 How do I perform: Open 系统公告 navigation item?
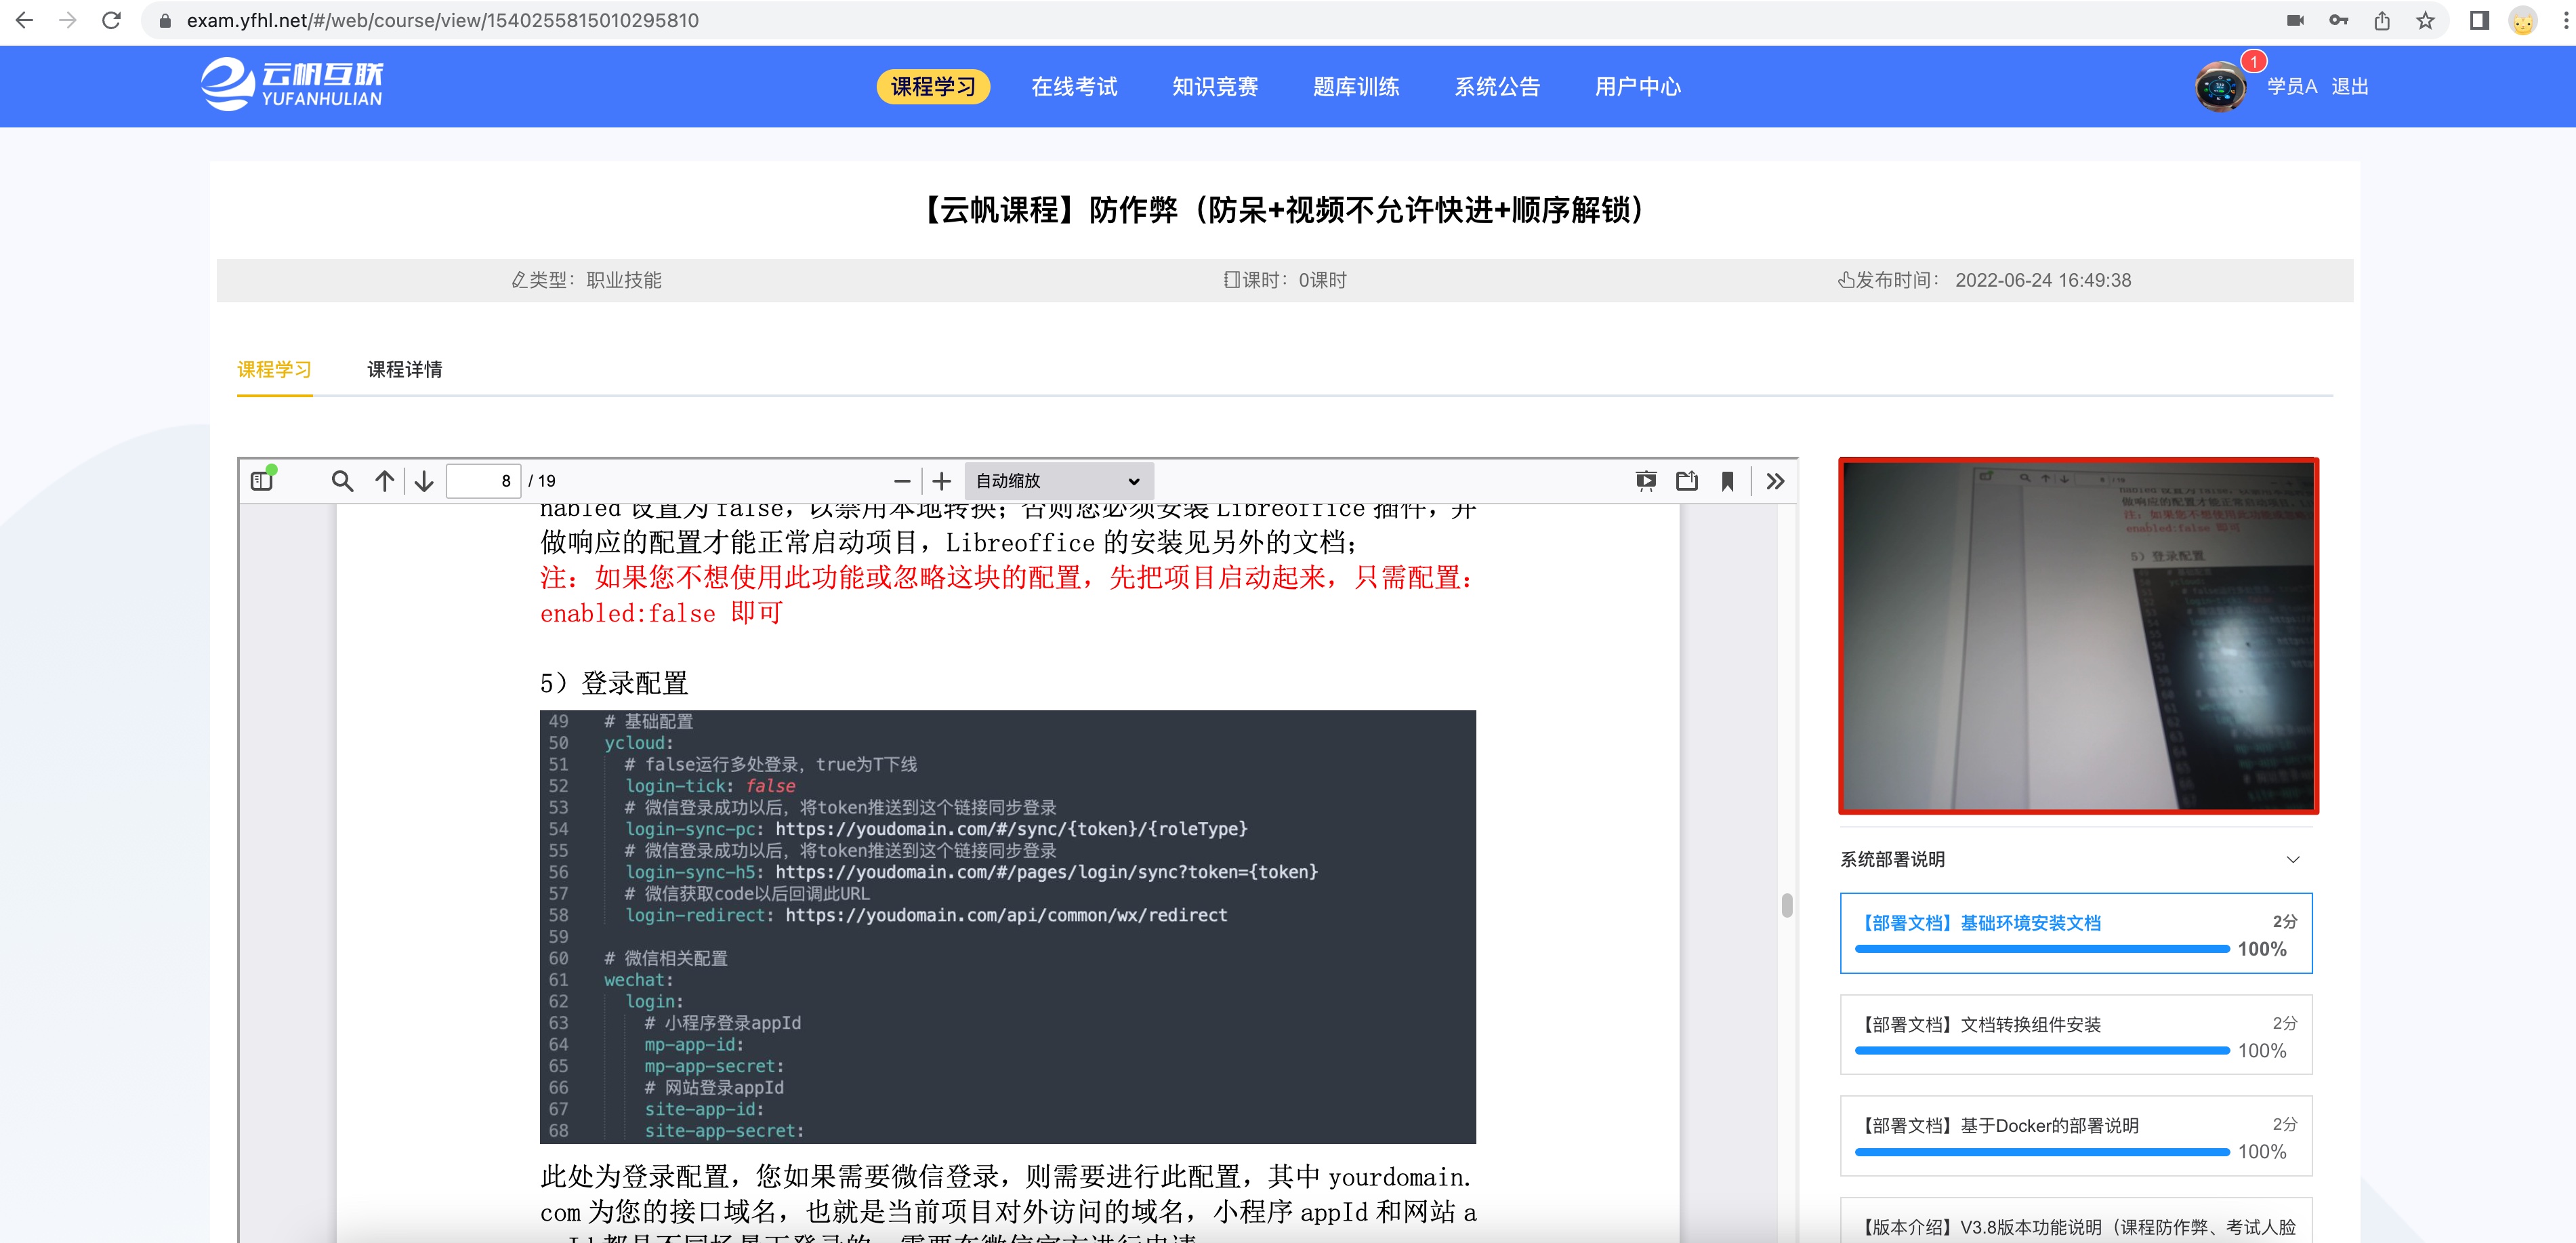tap(1496, 86)
